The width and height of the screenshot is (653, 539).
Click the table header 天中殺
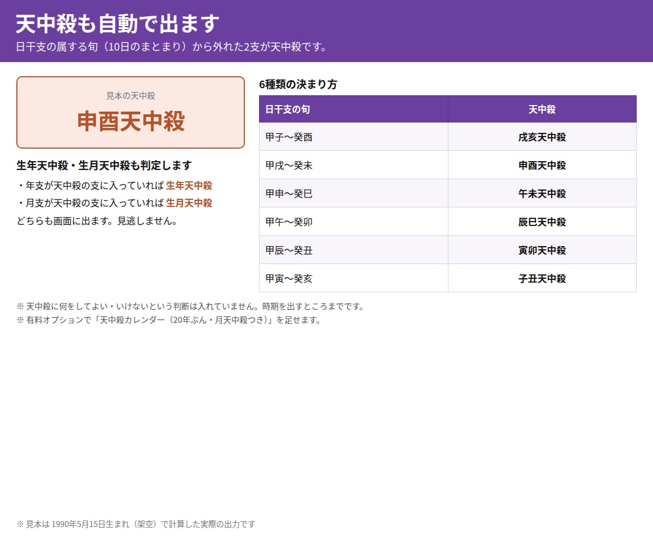click(542, 109)
